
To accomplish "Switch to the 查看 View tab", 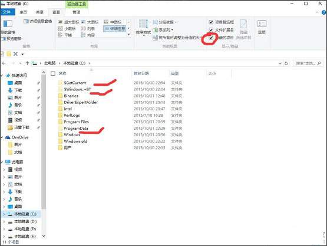I will click(56, 12).
